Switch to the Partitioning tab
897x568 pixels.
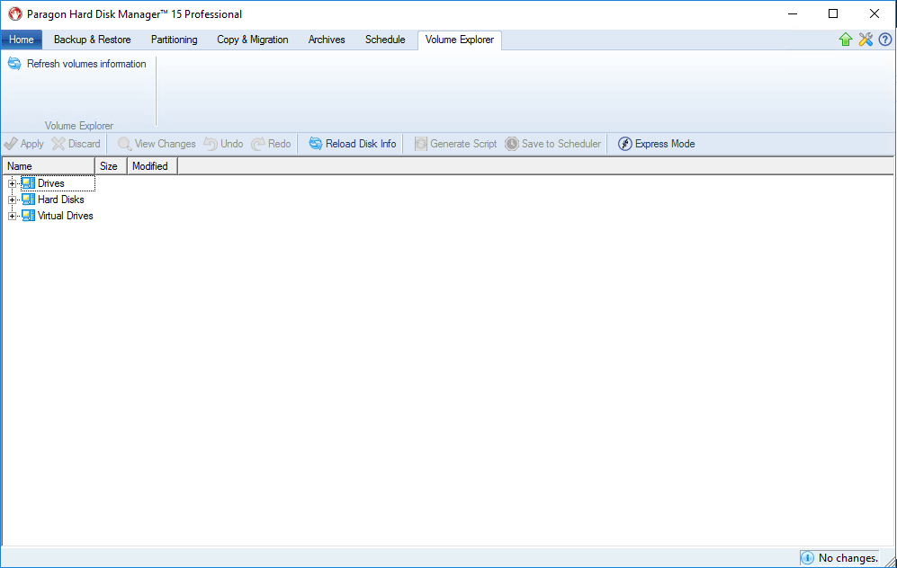(174, 40)
